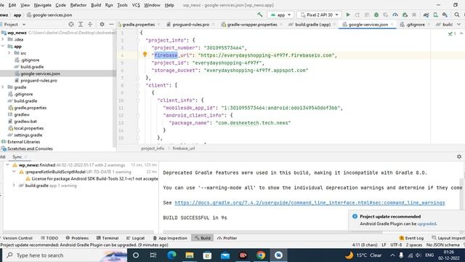465x262 pixels.
Task: Click Collapse All in the Project panel
Action: 90,24
